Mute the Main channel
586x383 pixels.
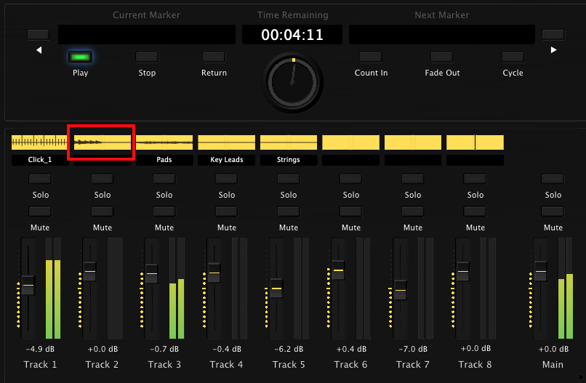[553, 211]
